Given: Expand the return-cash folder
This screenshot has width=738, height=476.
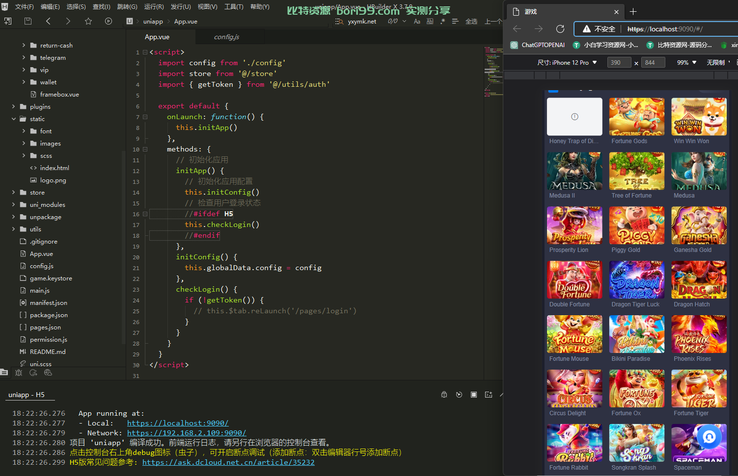Looking at the screenshot, I should click(x=24, y=45).
